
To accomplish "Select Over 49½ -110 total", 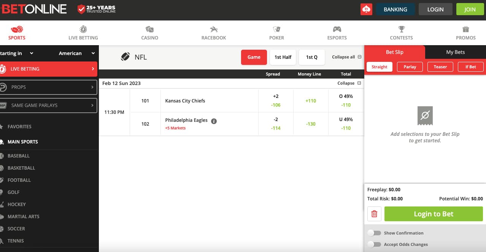I will coord(346,101).
